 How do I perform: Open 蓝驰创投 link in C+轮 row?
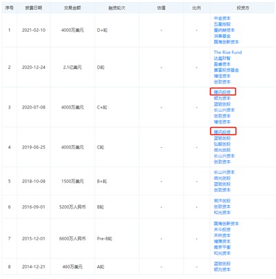222,104
